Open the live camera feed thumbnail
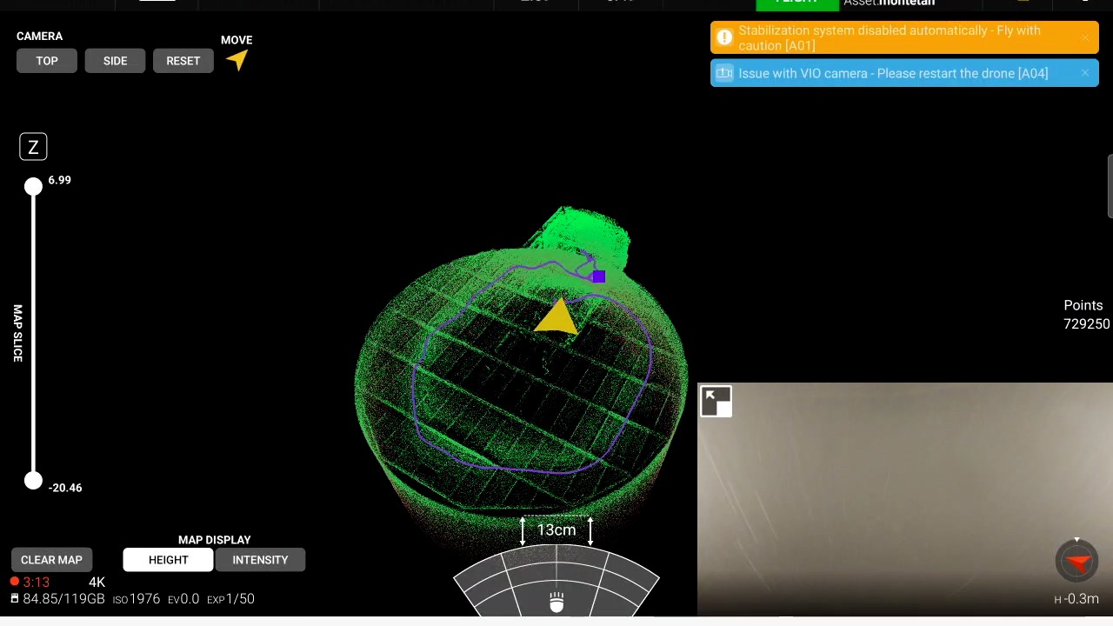Viewport: 1113px width, 626px height. point(905,499)
